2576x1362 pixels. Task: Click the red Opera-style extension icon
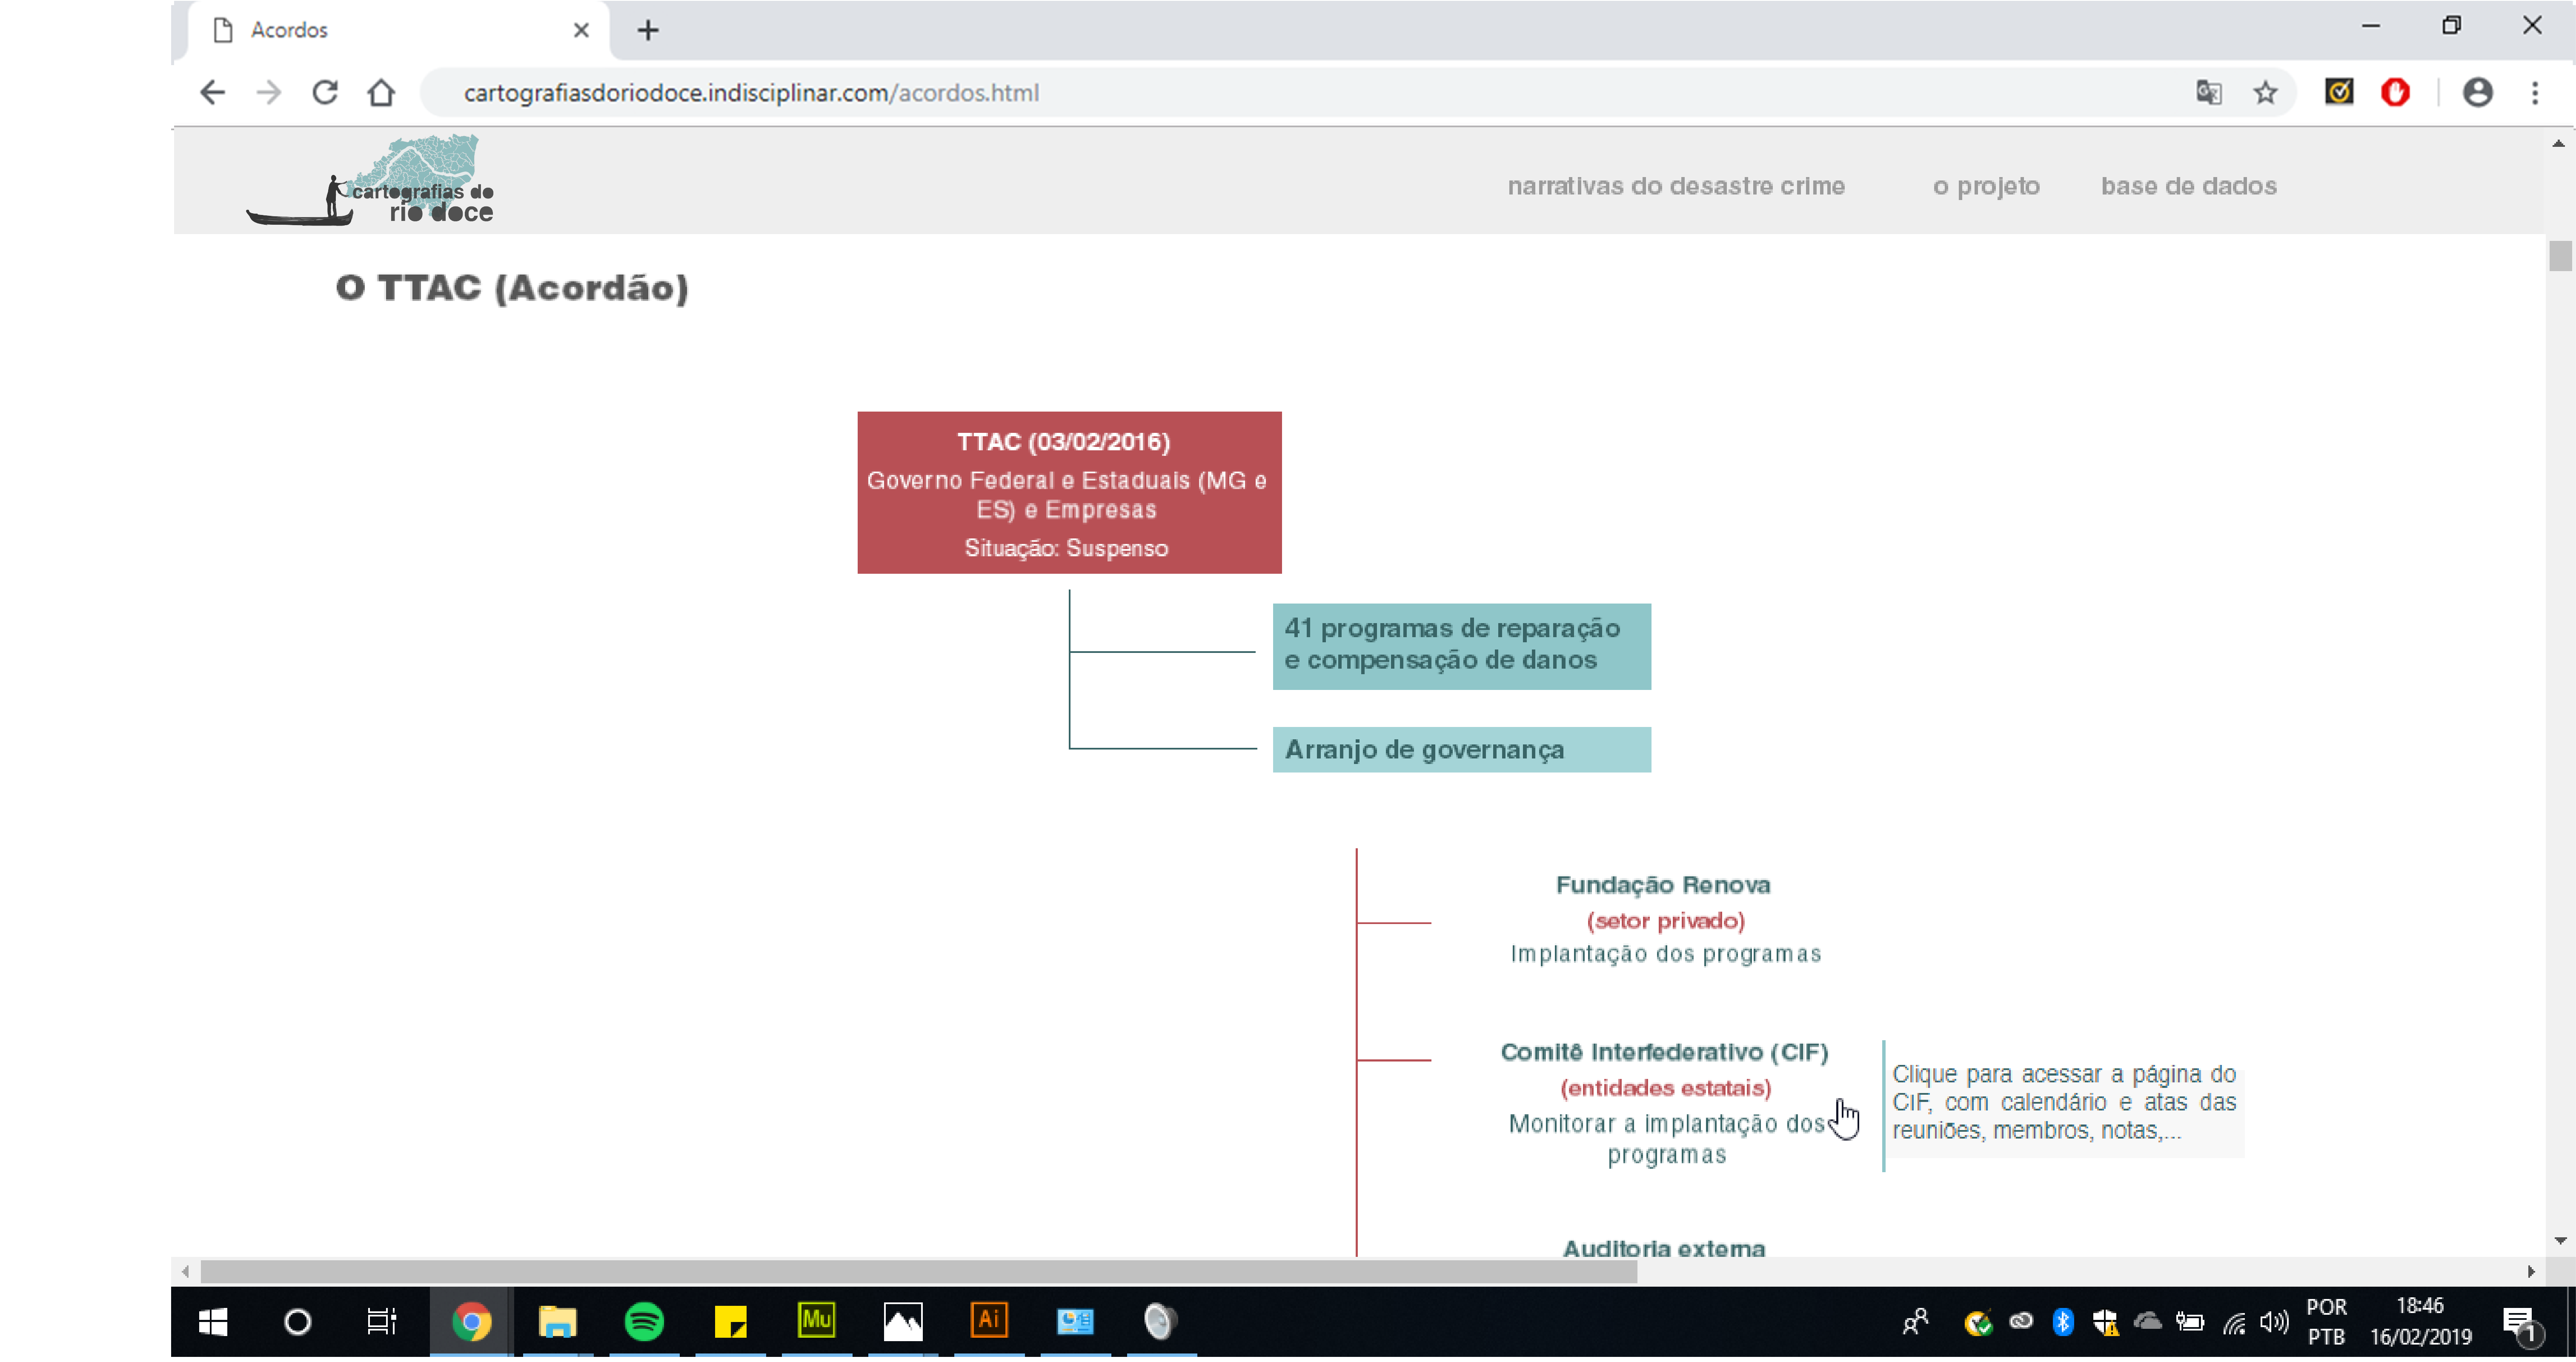coord(2395,93)
